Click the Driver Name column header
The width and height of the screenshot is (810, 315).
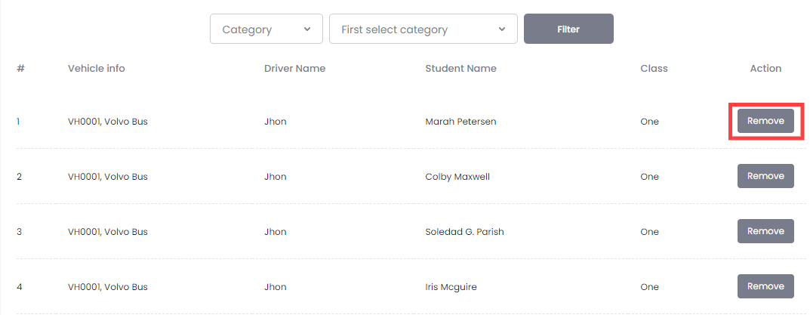click(294, 69)
